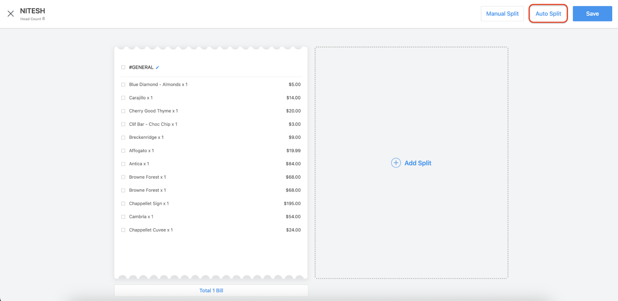
Task: Check the Chappellet Cuvee item
Action: (x=123, y=230)
